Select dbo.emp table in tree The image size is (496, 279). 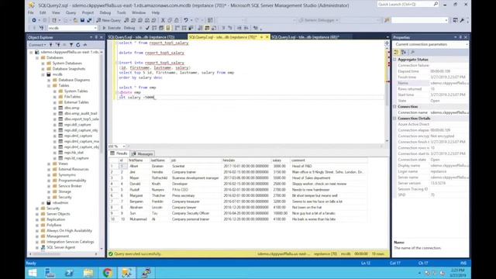point(72,108)
